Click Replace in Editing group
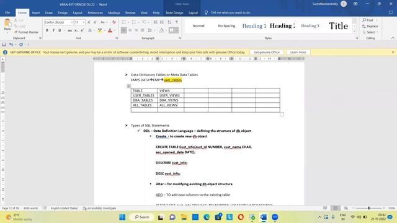Screen dimensions: 397x223 pyautogui.click(x=370, y=26)
